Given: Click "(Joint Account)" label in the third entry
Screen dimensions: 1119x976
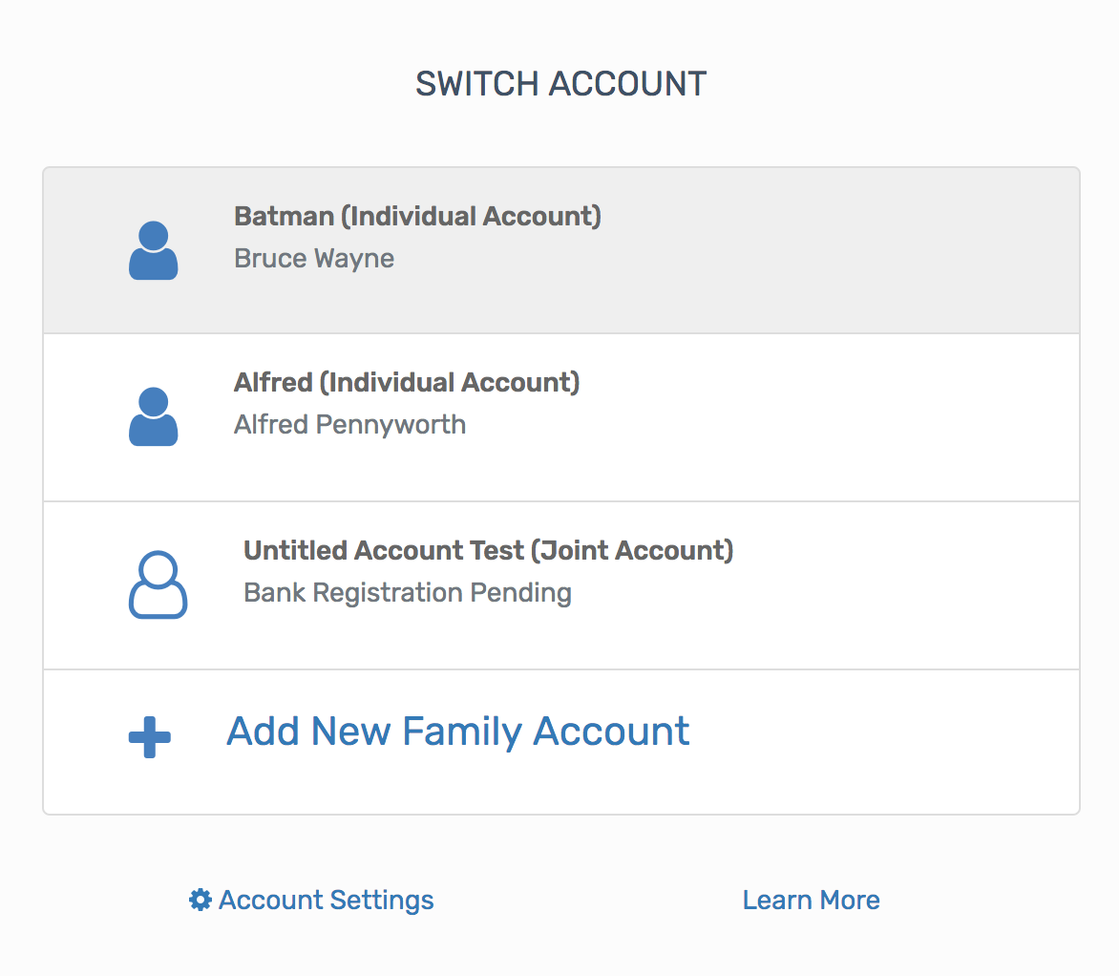Looking at the screenshot, I should (632, 551).
